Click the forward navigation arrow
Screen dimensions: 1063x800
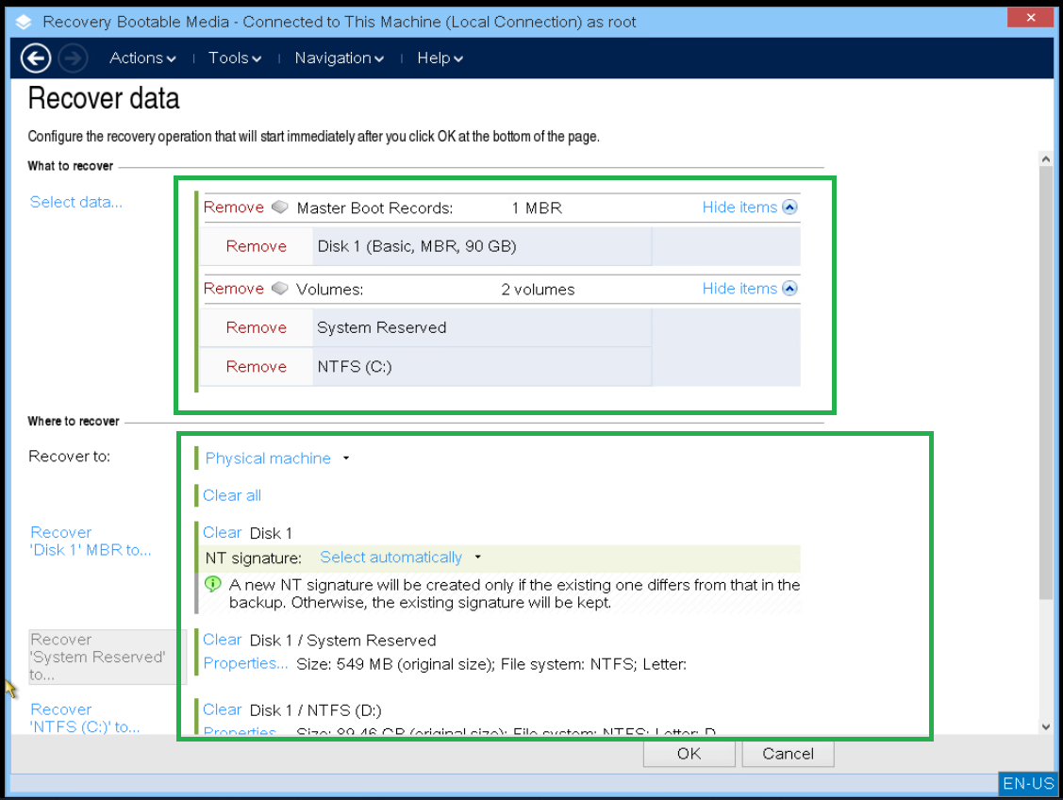point(72,58)
